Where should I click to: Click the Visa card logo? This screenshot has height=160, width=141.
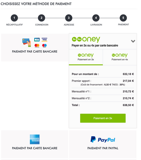point(44,40)
